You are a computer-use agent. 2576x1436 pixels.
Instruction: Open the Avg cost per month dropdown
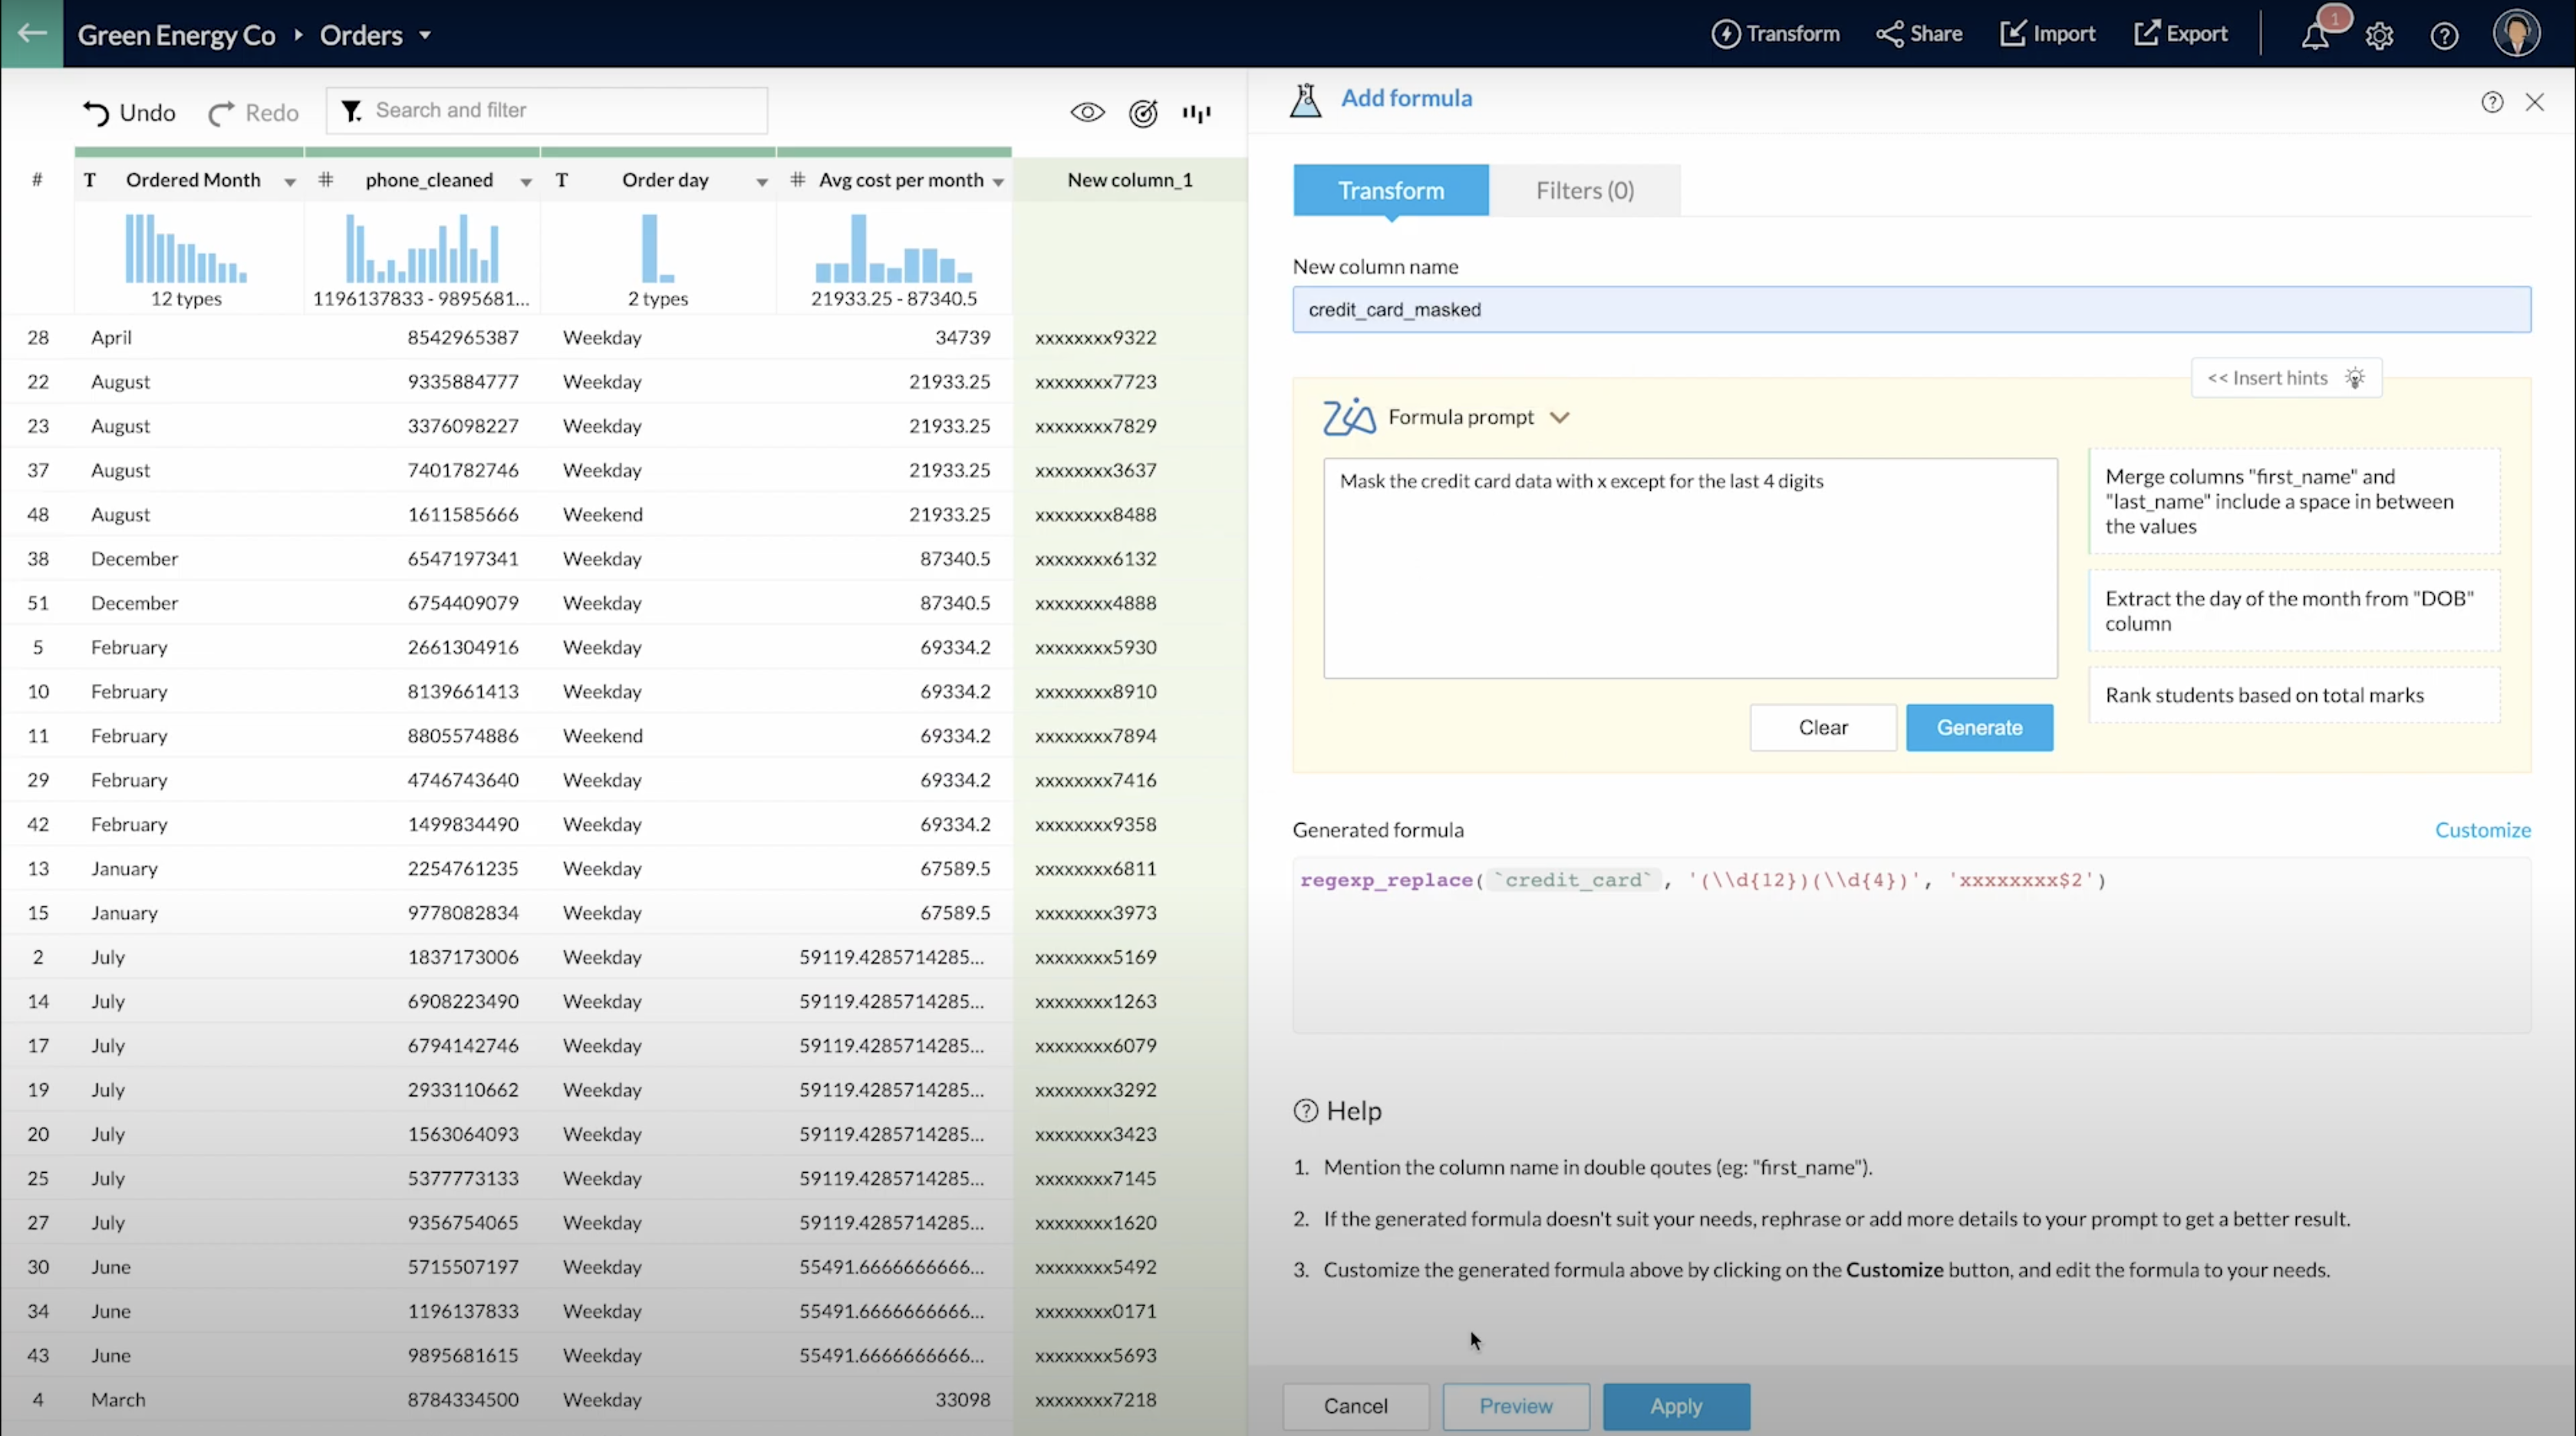[x=998, y=181]
